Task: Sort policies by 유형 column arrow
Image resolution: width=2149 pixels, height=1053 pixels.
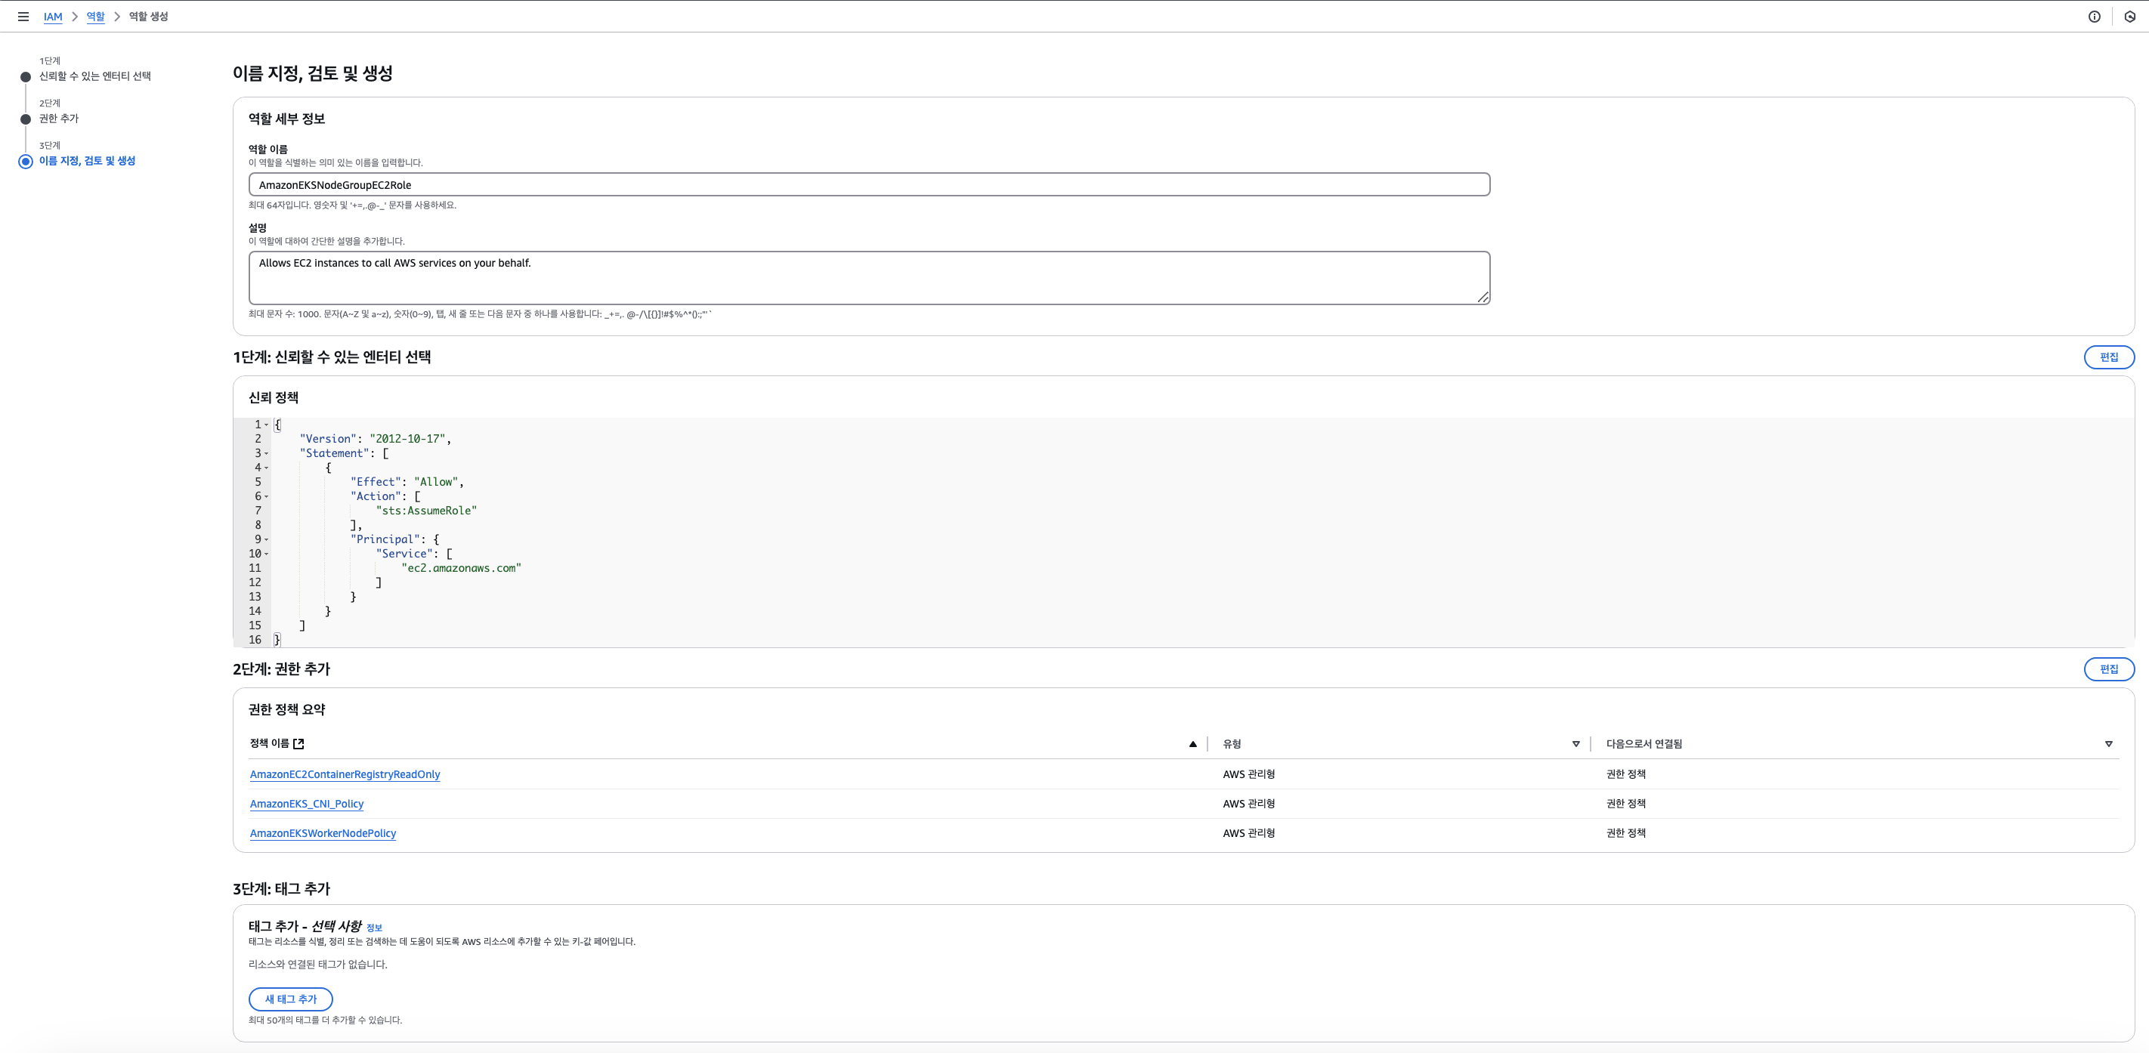Action: click(1575, 744)
